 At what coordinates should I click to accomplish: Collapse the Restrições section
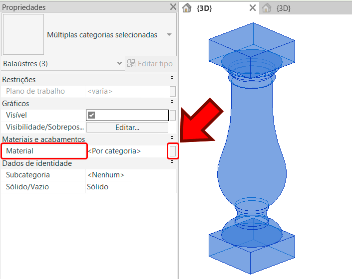pyautogui.click(x=172, y=79)
